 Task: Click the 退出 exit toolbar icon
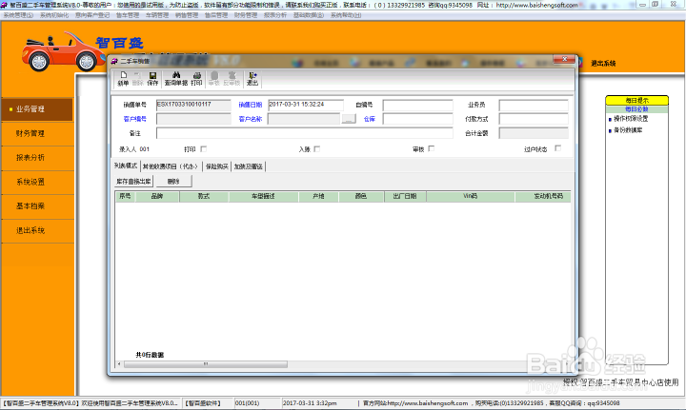(x=252, y=79)
